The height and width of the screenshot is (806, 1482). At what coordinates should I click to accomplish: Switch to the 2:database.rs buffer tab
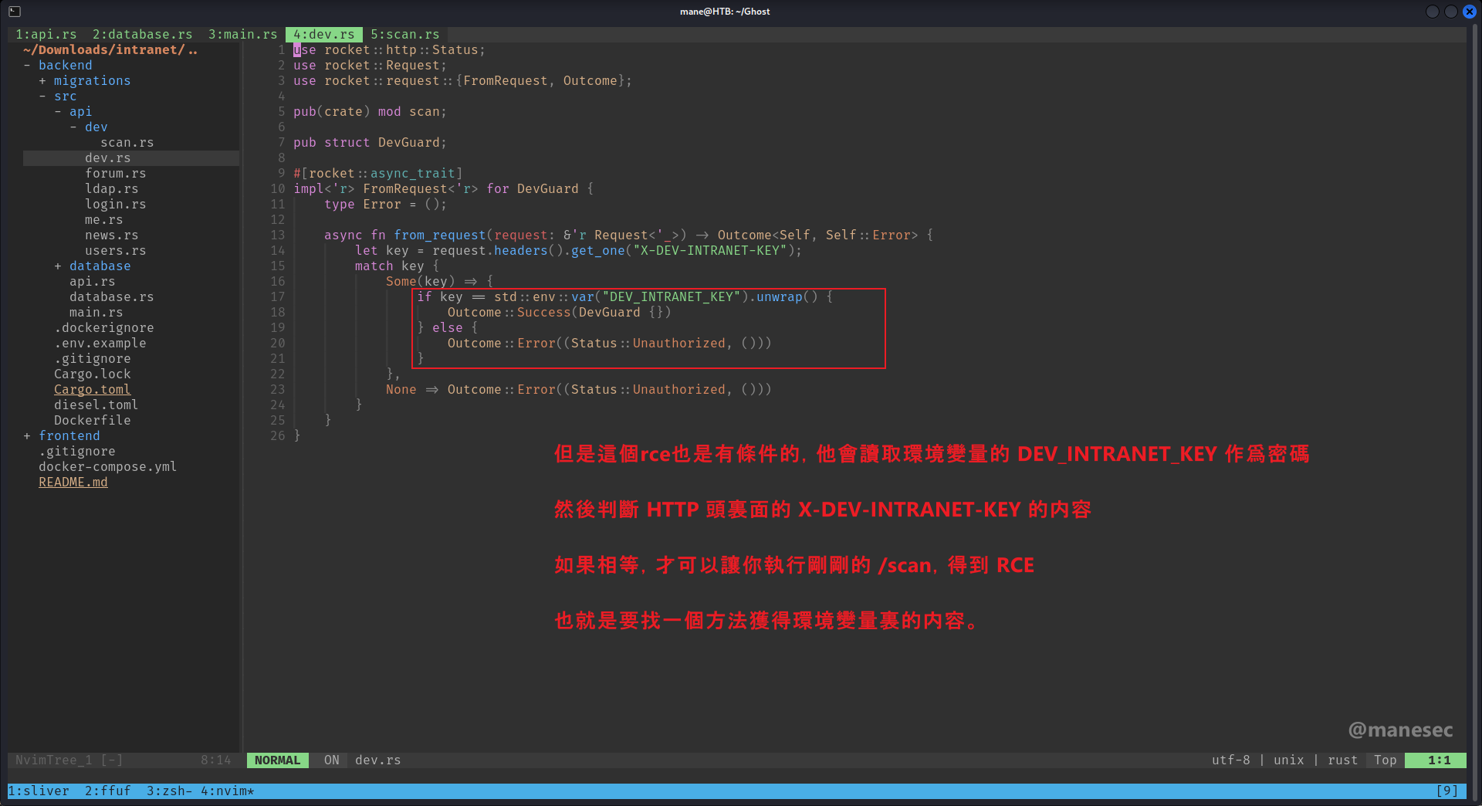[142, 35]
